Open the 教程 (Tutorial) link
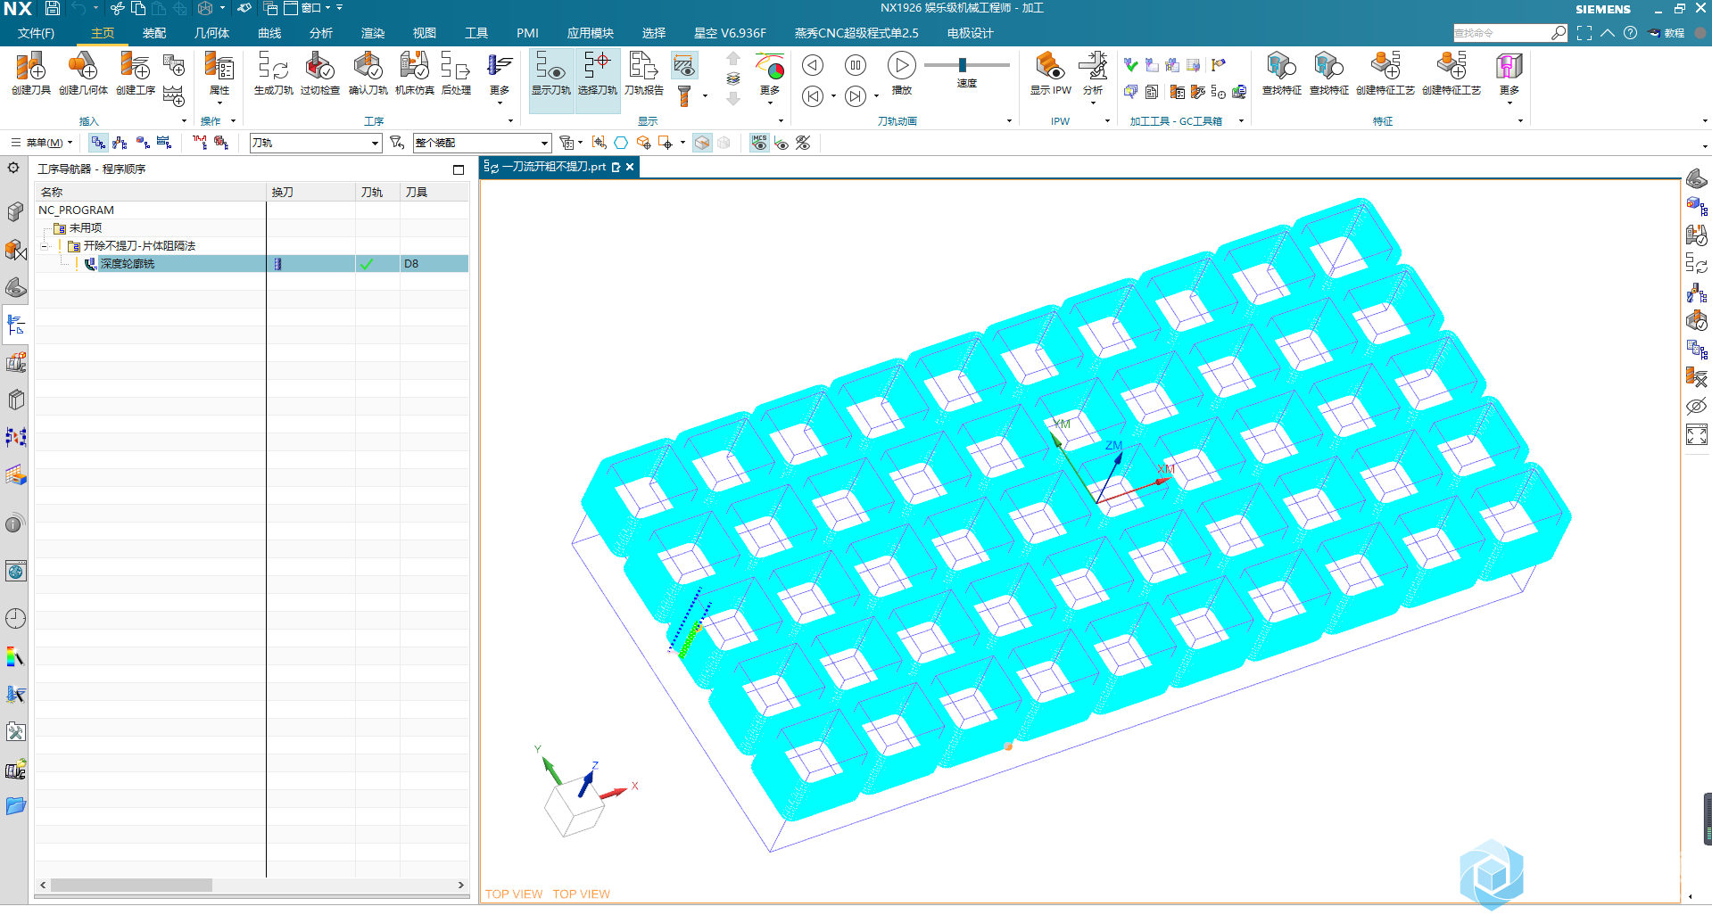1712x923 pixels. (1667, 33)
